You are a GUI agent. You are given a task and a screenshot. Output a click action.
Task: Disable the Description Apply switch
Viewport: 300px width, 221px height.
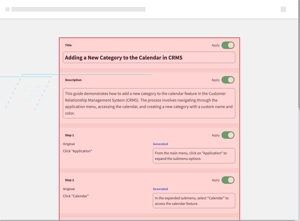[228, 80]
